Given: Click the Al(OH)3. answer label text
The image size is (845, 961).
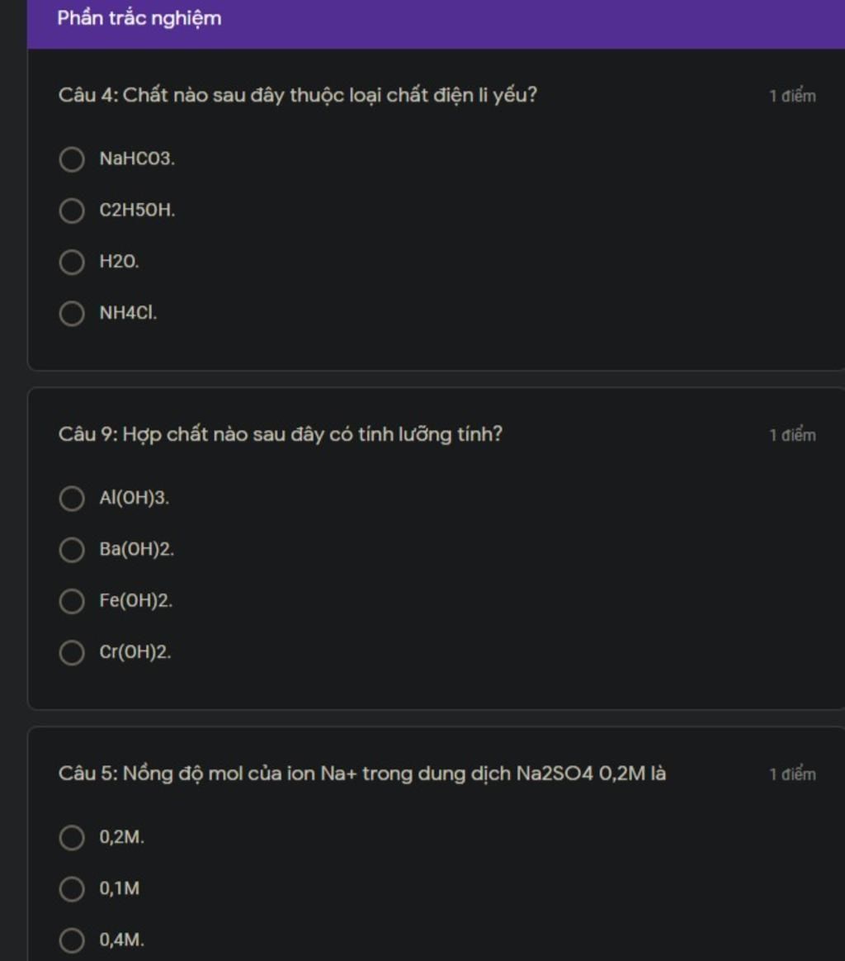Looking at the screenshot, I should coord(135,498).
